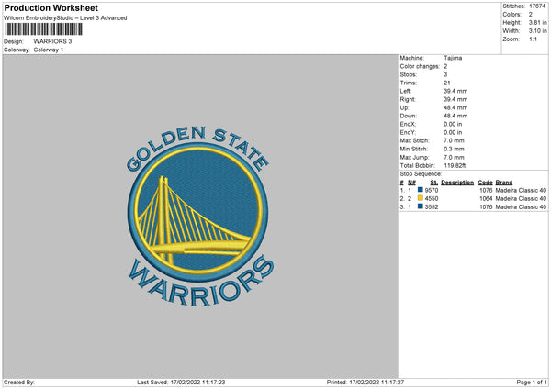551x389 pixels.
Task: Click the Stop Sequence heading
Action: [x=421, y=174]
